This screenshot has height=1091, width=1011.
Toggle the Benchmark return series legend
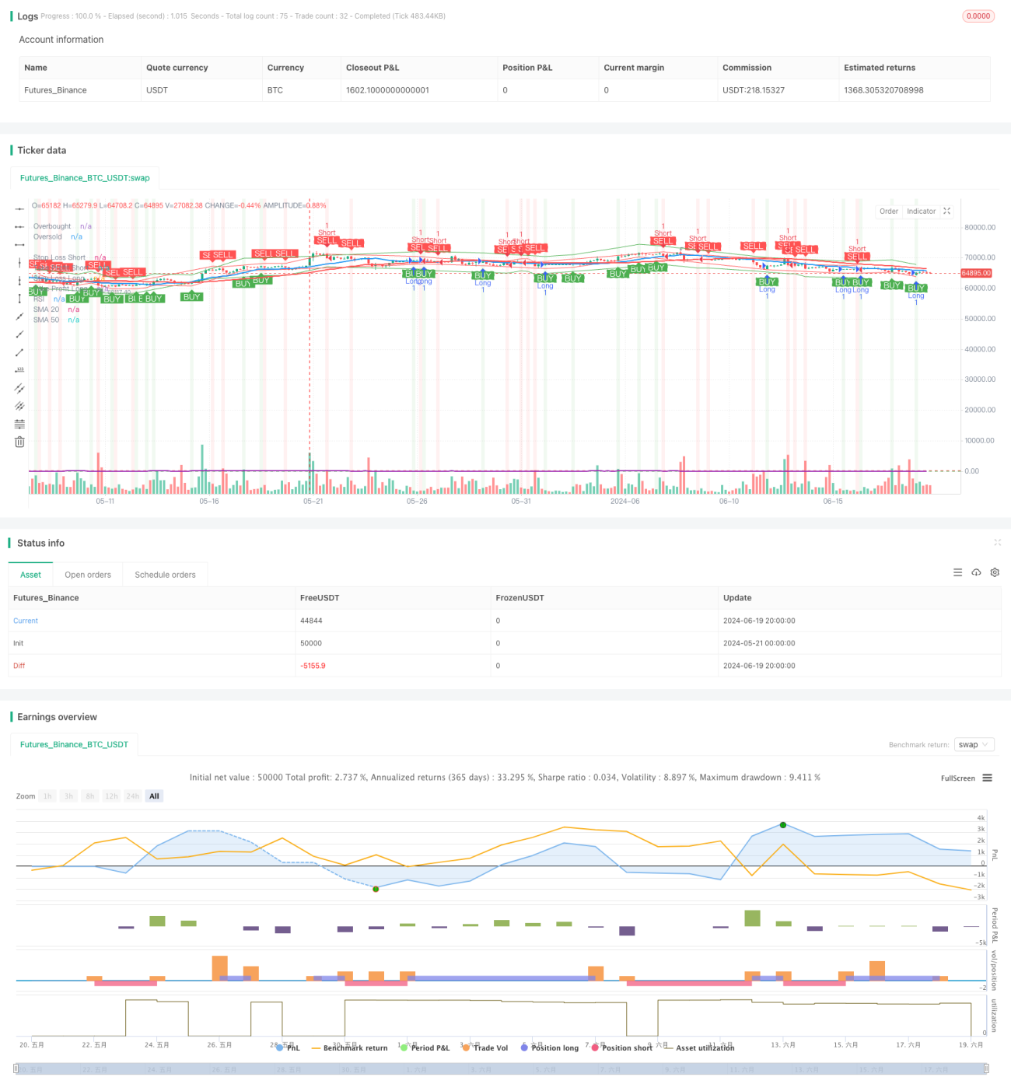(349, 1047)
